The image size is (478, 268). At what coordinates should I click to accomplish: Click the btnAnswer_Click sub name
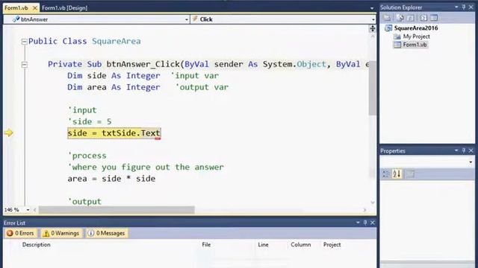[x=143, y=65]
